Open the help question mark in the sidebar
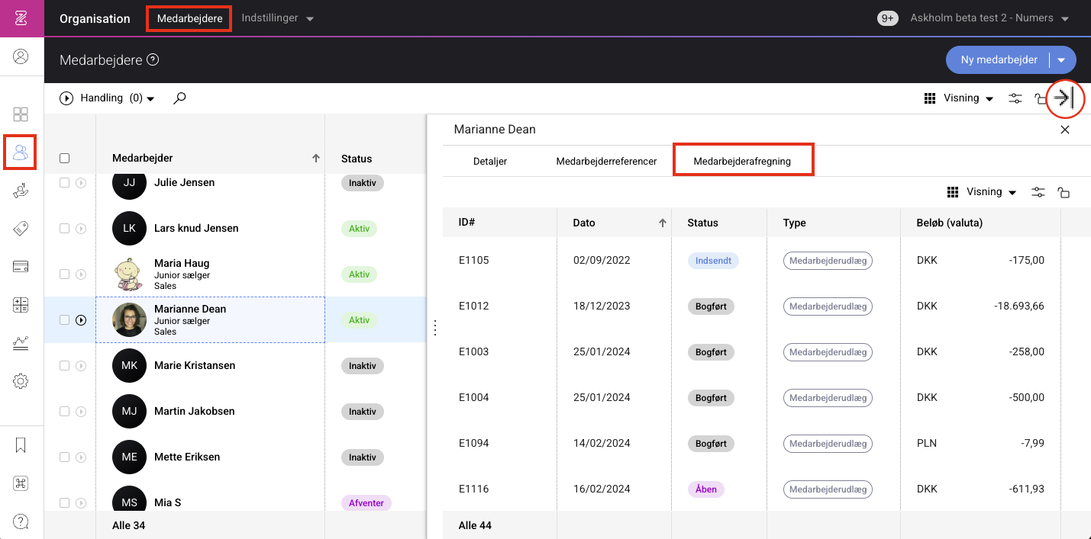1091x539 pixels. (x=21, y=521)
